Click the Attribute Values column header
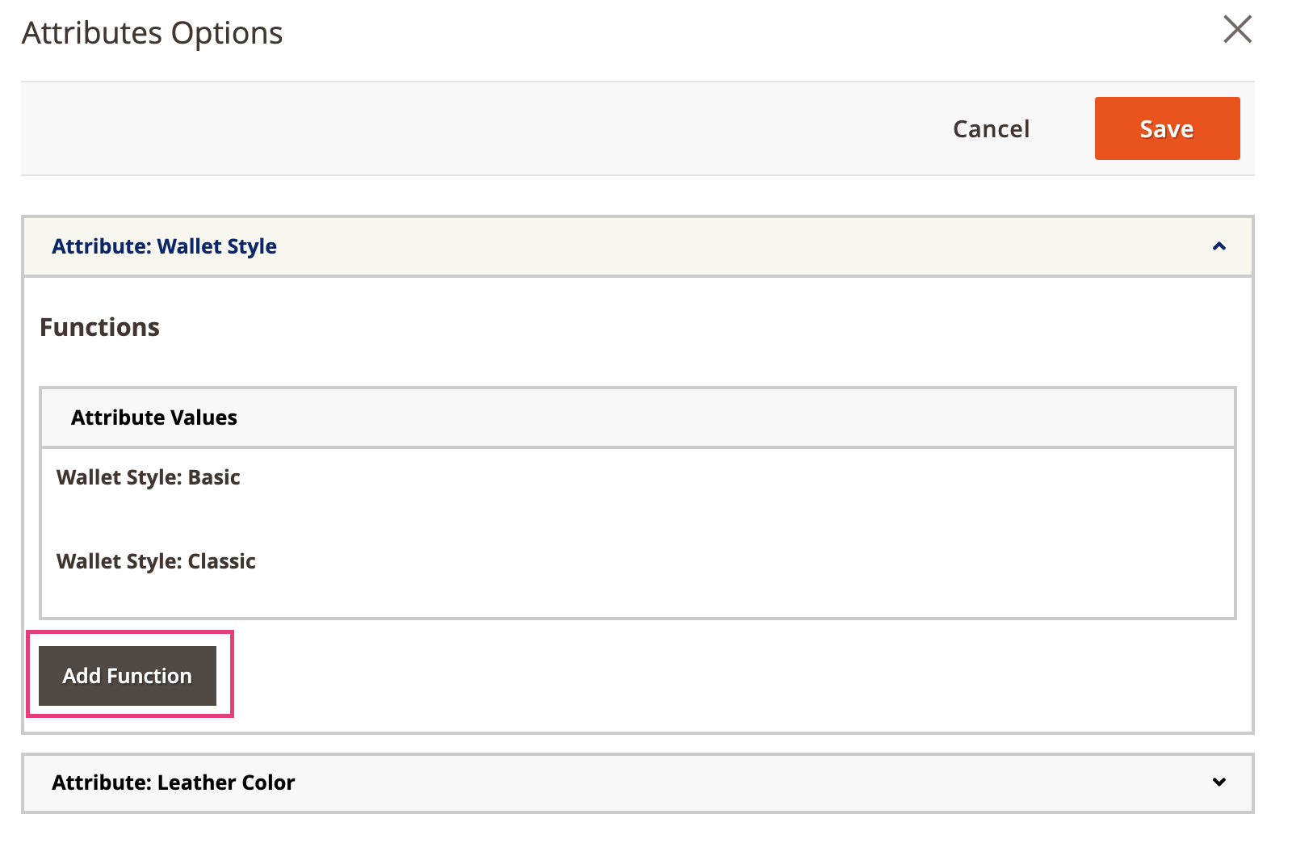 [x=153, y=417]
